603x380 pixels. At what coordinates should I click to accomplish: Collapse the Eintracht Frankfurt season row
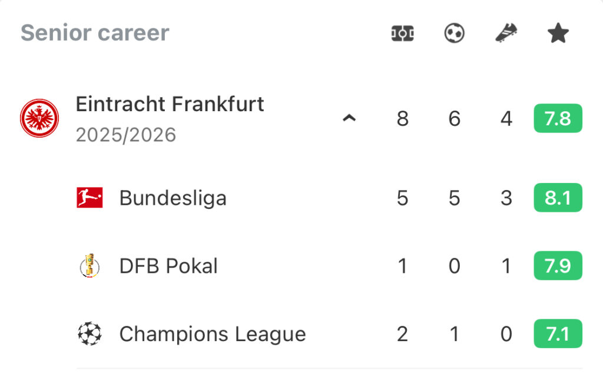[349, 119]
